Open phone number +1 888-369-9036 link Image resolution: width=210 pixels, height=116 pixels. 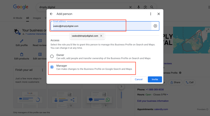(155, 89)
